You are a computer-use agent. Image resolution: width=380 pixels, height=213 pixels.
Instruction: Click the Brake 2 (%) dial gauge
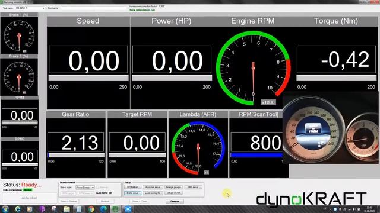pos(19,77)
